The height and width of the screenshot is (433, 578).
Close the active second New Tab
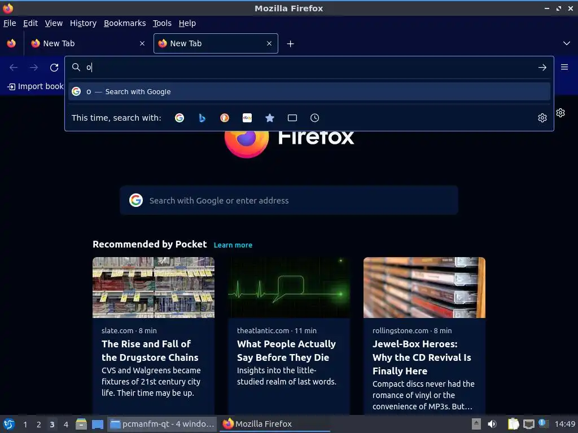click(x=269, y=43)
